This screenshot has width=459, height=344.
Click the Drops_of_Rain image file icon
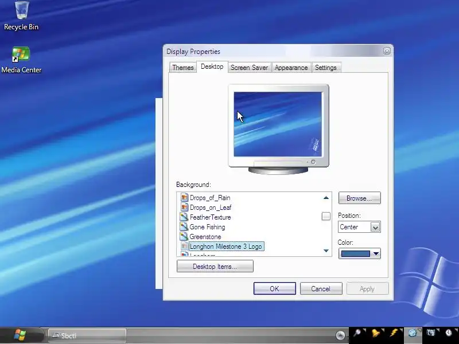[x=184, y=197]
